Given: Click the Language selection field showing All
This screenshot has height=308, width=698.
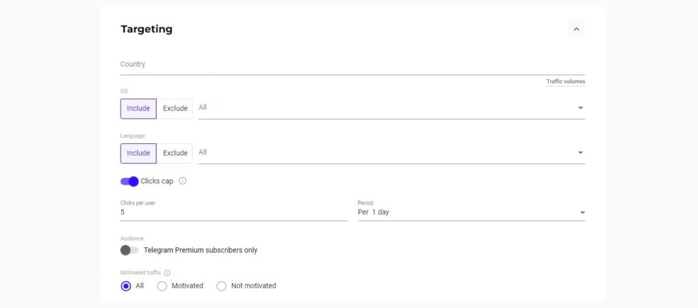Looking at the screenshot, I should (x=392, y=153).
